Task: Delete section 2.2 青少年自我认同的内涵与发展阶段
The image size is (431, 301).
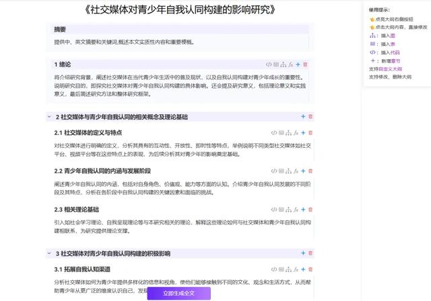Action: point(310,171)
